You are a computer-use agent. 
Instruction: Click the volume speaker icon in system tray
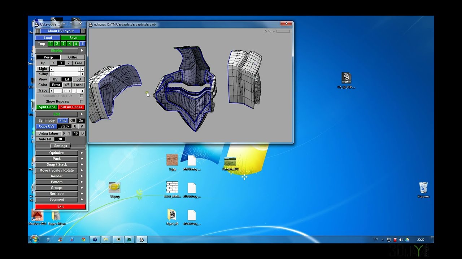[x=401, y=240]
